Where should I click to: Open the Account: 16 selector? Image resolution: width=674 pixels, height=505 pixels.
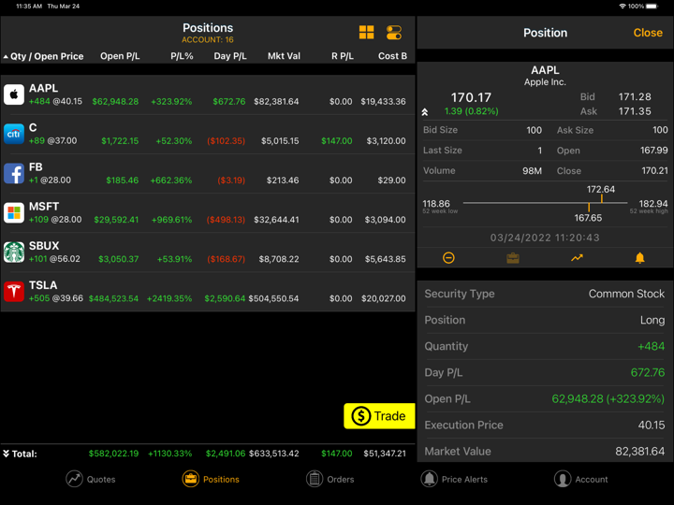[208, 40]
